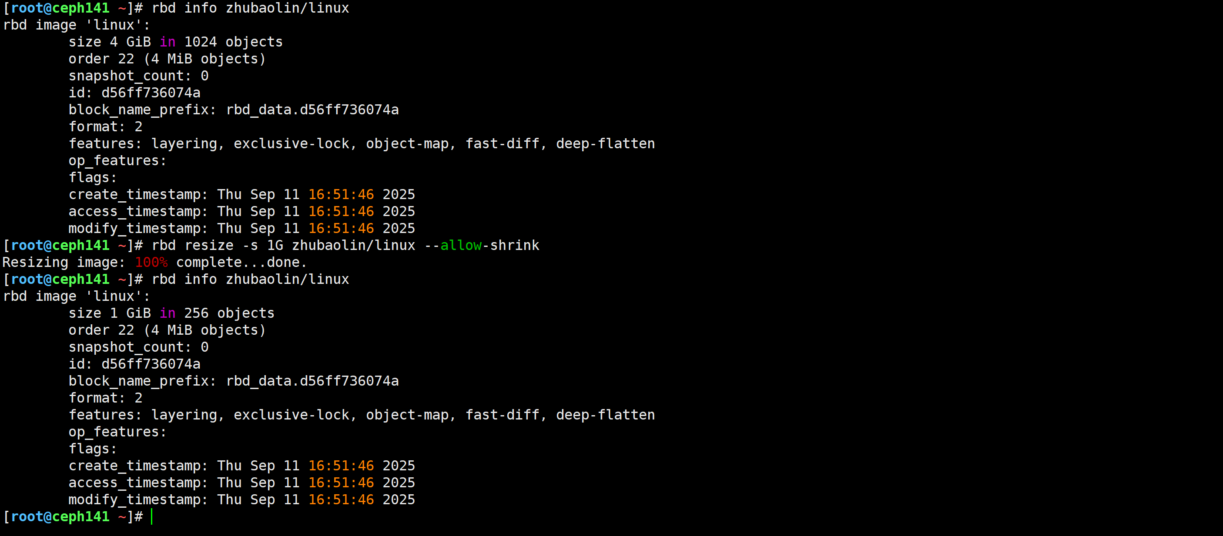Click the red 100% progress value
The image size is (1223, 536).
point(151,262)
